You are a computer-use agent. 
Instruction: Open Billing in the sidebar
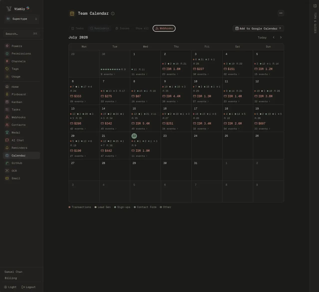pyautogui.click(x=11, y=278)
